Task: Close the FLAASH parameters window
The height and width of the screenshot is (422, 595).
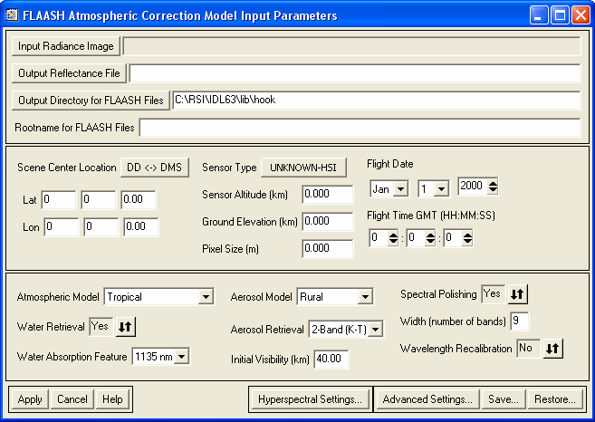Action: point(581,15)
